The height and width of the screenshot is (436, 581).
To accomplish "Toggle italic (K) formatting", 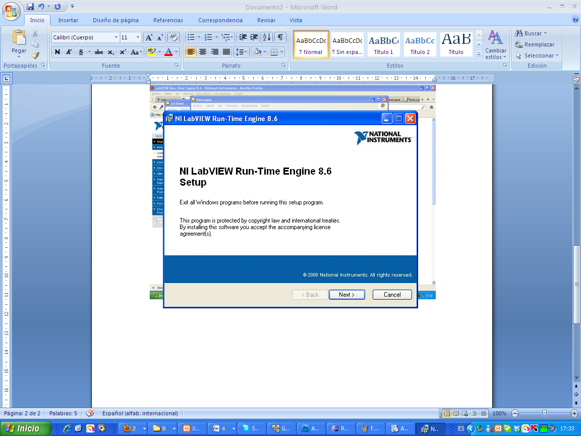I will (x=69, y=52).
